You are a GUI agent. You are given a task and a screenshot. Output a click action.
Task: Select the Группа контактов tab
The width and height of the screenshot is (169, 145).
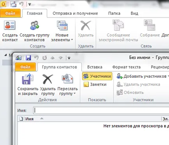[60, 67]
